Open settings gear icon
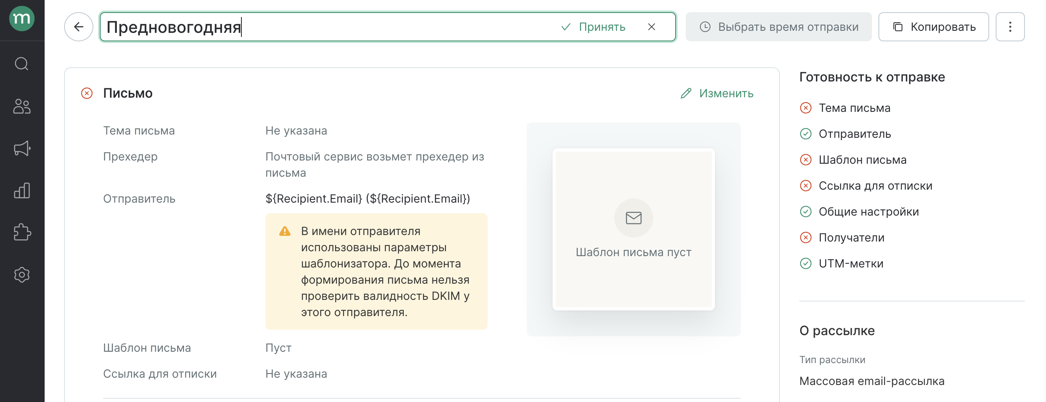 22,275
